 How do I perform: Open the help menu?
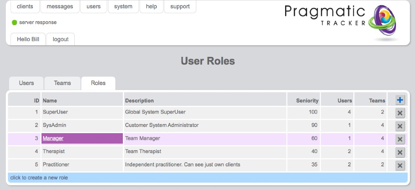pyautogui.click(x=151, y=7)
